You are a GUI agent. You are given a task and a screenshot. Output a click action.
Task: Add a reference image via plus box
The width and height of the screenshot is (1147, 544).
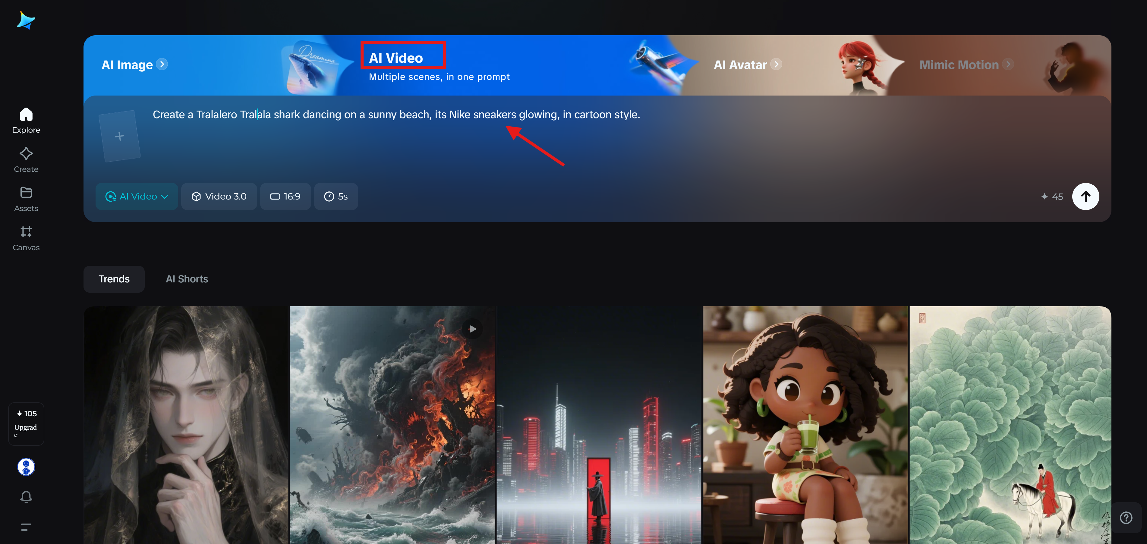tap(119, 136)
